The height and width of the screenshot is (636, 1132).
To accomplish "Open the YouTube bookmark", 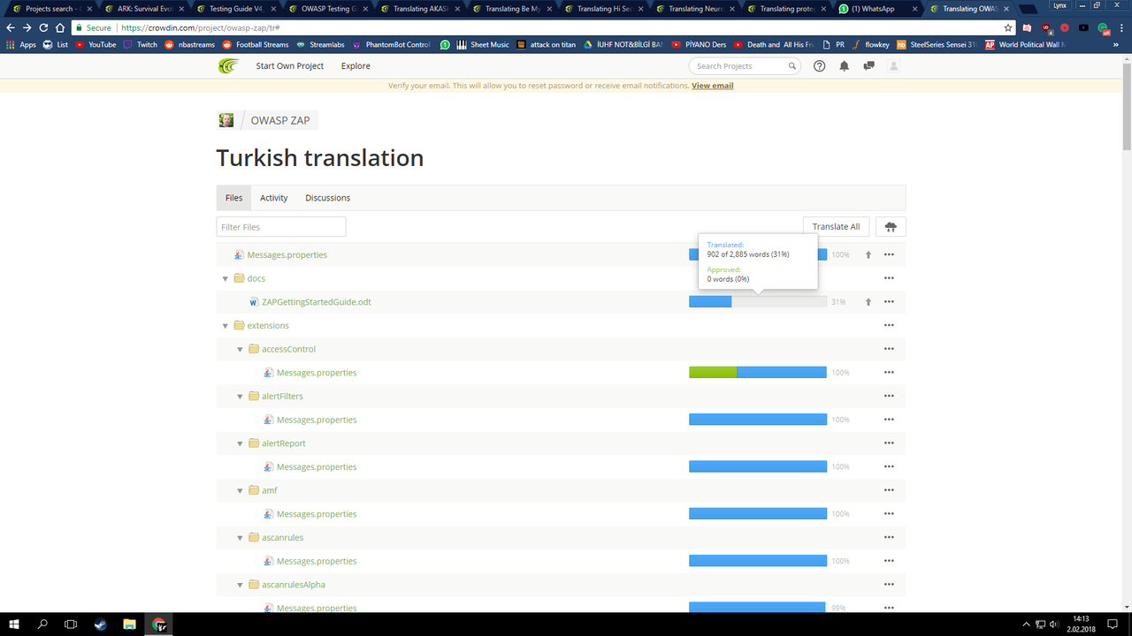I will [96, 44].
